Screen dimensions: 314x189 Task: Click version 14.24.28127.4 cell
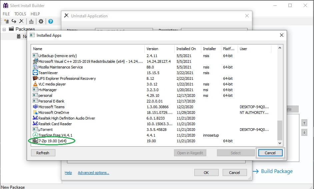coord(159,61)
